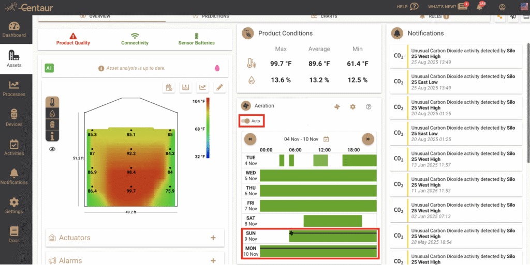The image size is (530, 265).
Task: Switch to the Charts tab
Action: point(324,17)
